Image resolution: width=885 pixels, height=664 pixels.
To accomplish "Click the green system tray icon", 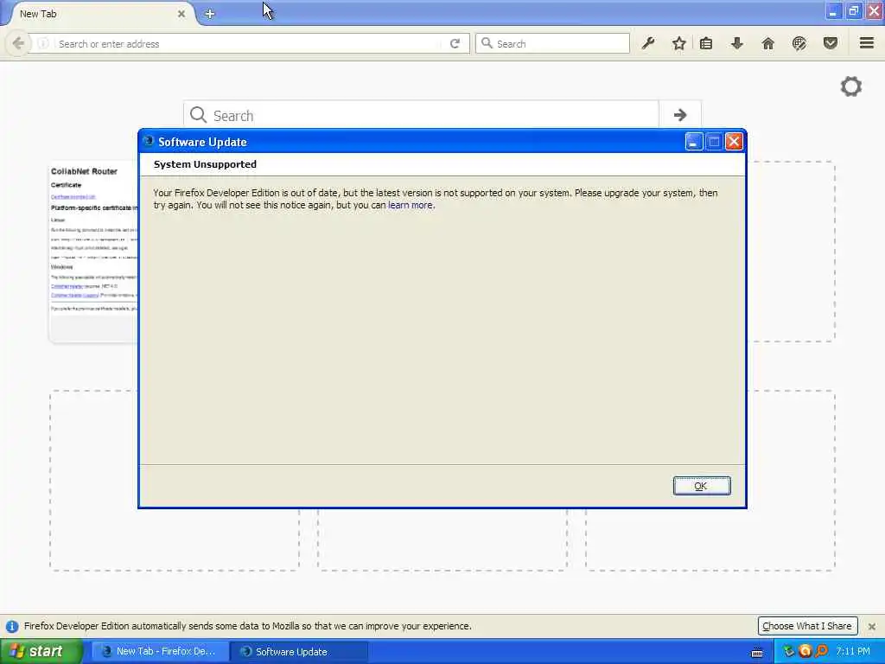I will coord(788,652).
